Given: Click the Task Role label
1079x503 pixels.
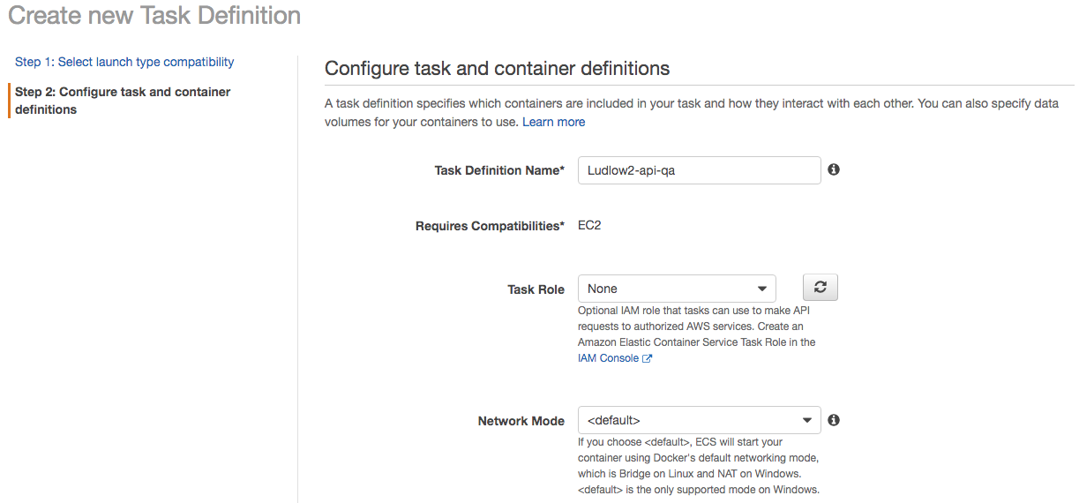Looking at the screenshot, I should click(x=536, y=289).
